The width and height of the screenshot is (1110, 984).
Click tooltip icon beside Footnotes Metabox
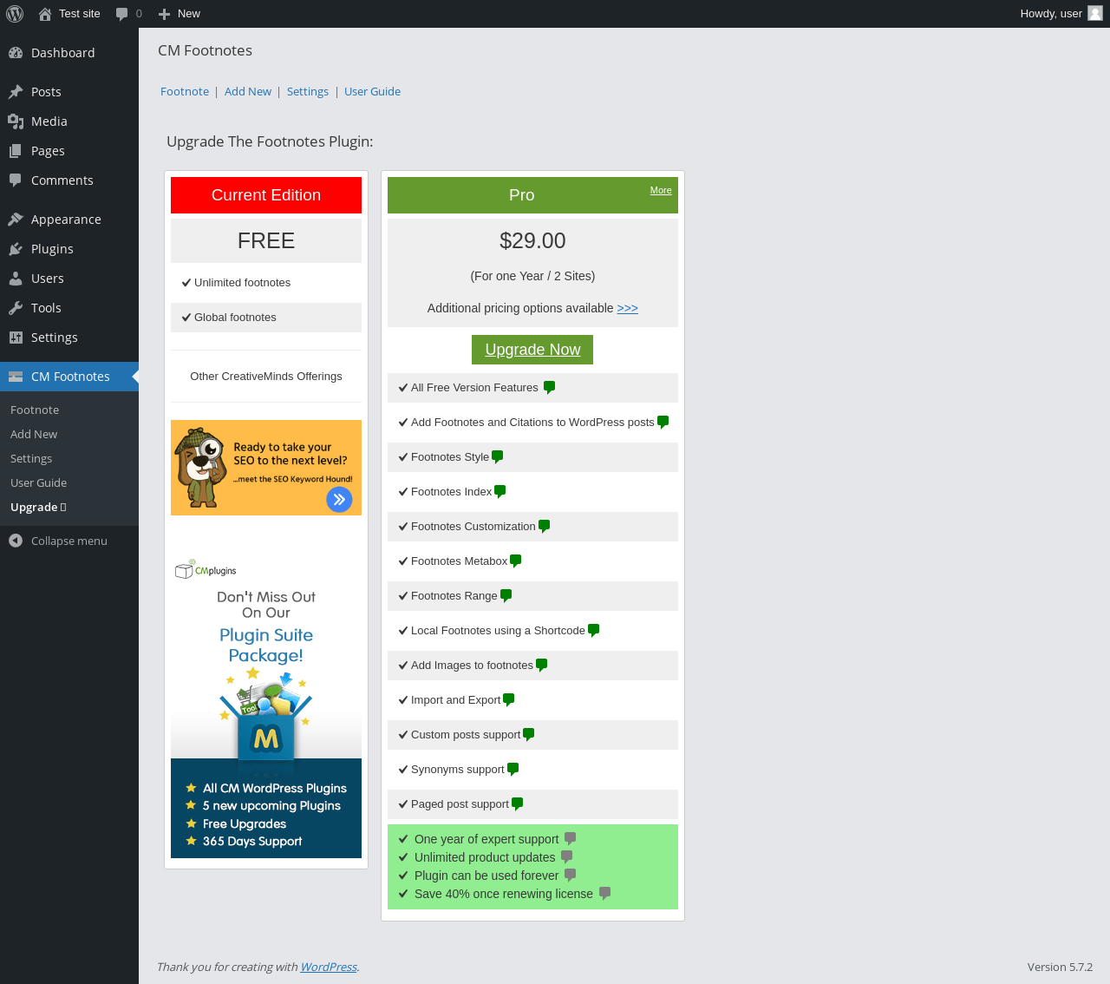(x=516, y=561)
